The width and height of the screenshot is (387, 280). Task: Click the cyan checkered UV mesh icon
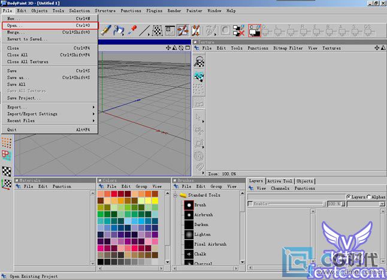pos(199,76)
